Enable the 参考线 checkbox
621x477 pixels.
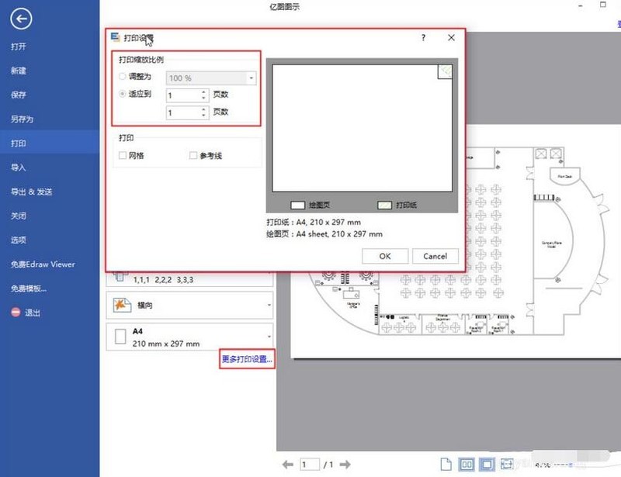pyautogui.click(x=193, y=155)
